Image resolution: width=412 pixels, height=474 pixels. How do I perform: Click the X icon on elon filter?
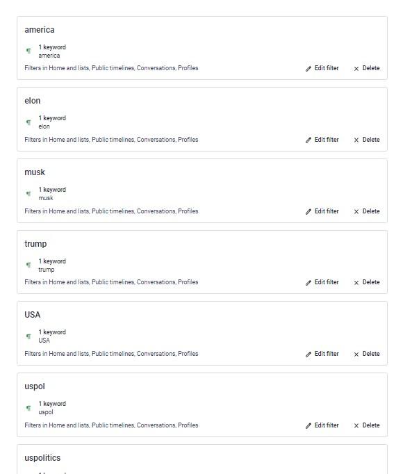(356, 140)
